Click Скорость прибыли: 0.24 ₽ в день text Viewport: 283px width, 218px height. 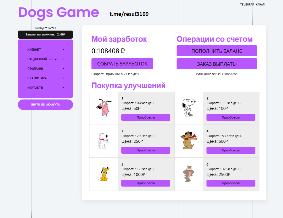116,74
